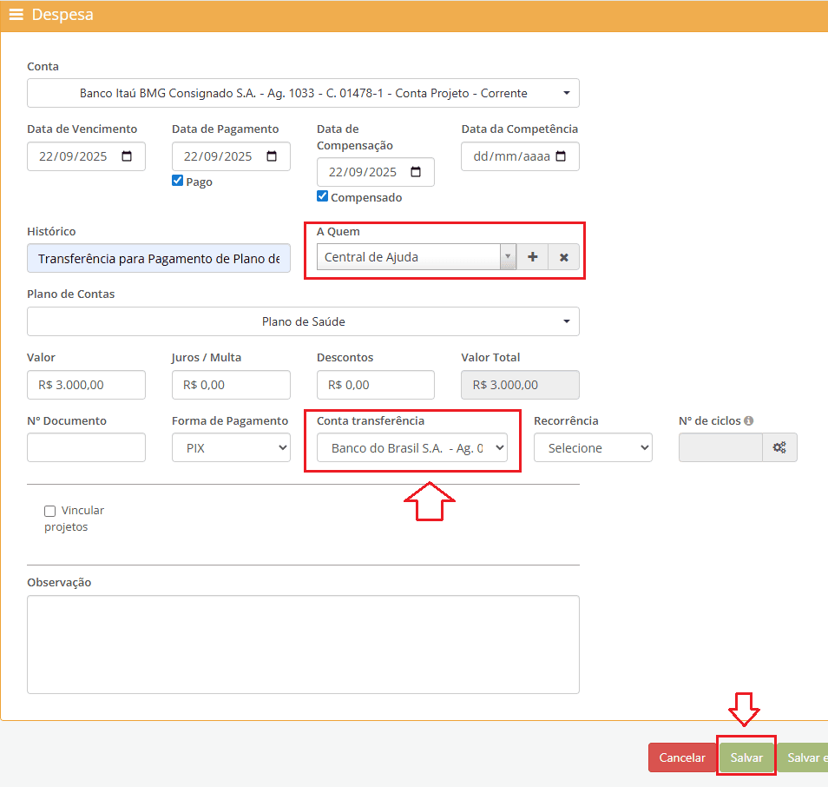Clear A Quem selection with X icon
This screenshot has height=787, width=828.
pos(563,257)
